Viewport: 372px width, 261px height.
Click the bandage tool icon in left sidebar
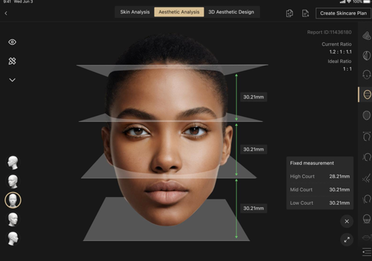tap(12, 61)
